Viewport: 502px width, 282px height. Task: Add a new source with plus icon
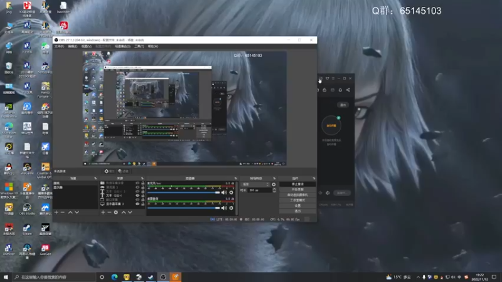(103, 212)
